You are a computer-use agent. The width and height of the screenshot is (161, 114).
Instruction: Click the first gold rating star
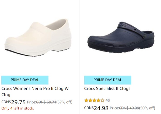pos(86,101)
